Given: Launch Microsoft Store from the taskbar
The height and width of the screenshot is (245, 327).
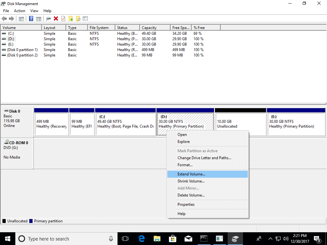Looking at the screenshot, I should click(172, 238).
